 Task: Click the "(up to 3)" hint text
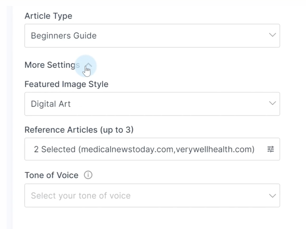tap(116, 130)
